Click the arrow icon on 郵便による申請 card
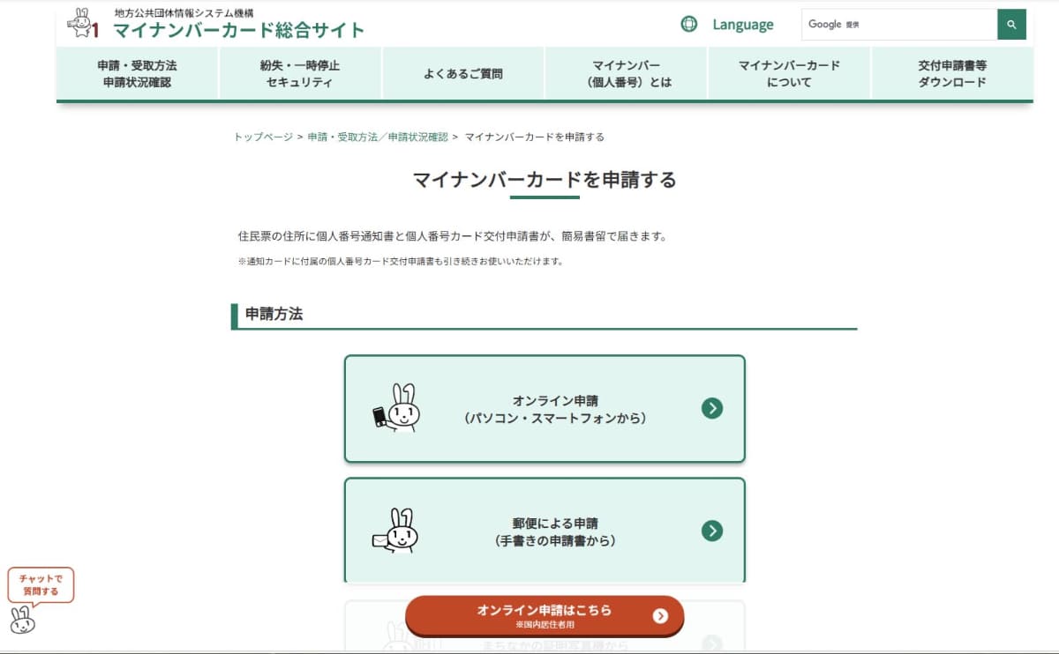The width and height of the screenshot is (1059, 654). (712, 531)
